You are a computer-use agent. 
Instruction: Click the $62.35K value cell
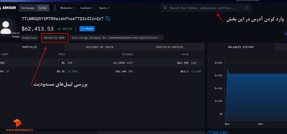tap(183, 63)
